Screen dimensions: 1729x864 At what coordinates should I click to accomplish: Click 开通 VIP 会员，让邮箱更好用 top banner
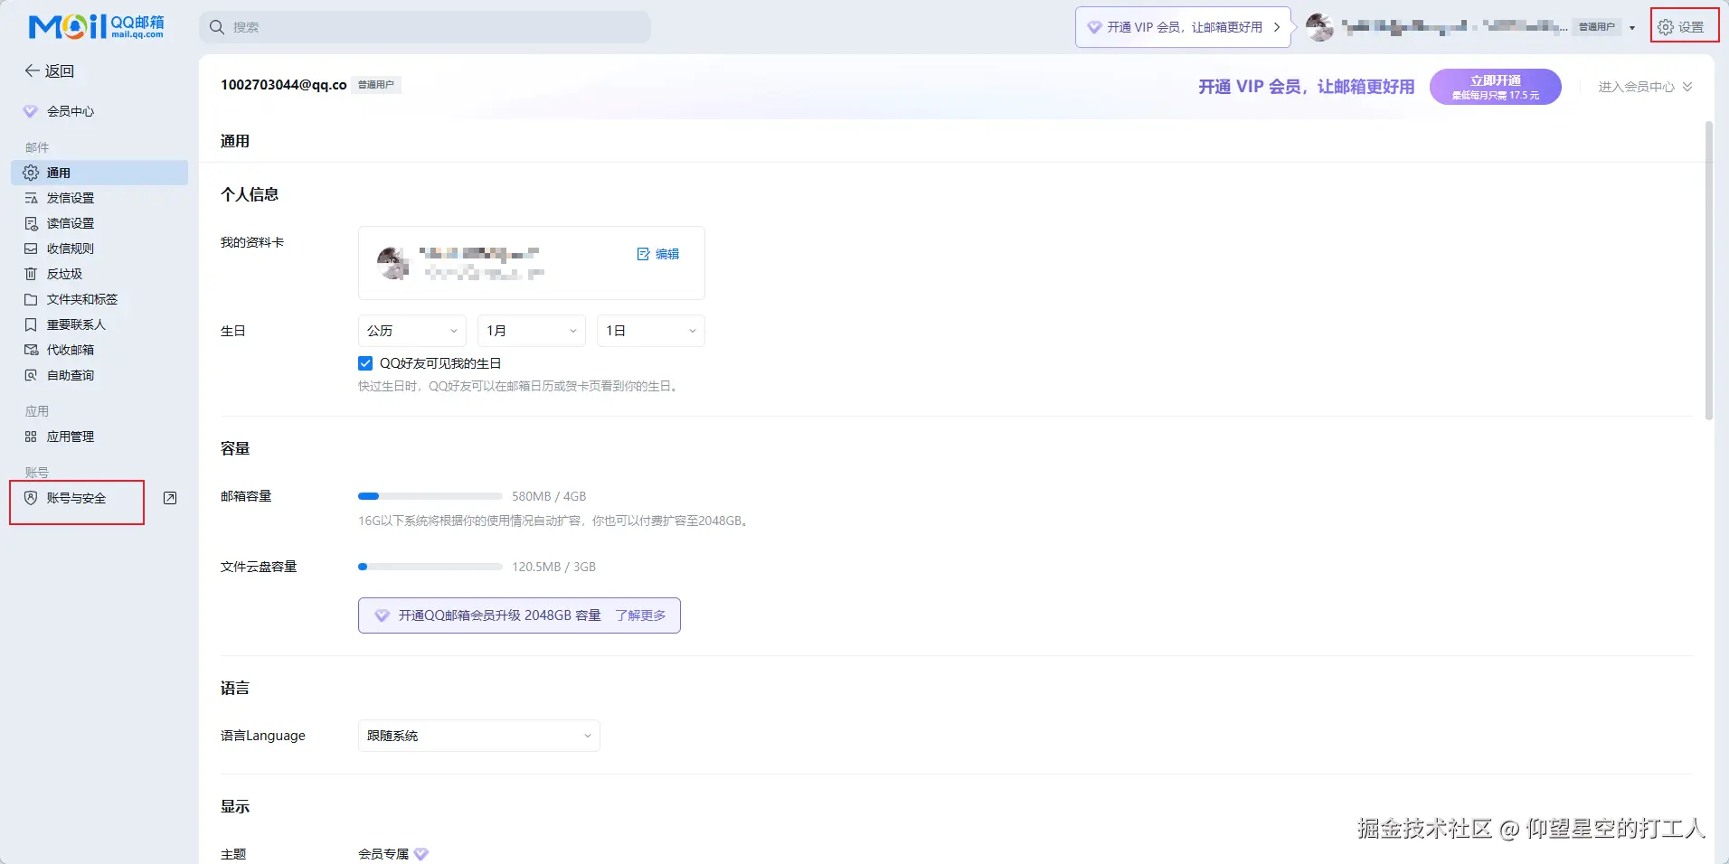1183,27
